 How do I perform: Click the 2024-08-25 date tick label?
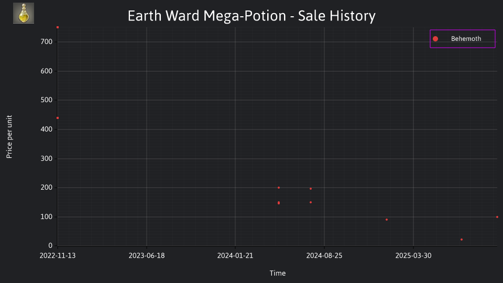324,256
